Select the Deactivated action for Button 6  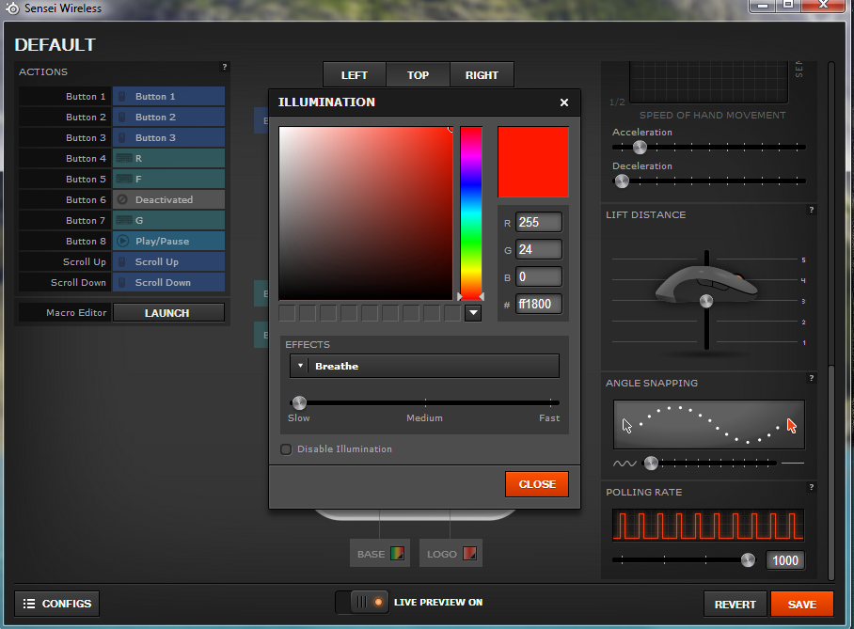click(x=168, y=200)
